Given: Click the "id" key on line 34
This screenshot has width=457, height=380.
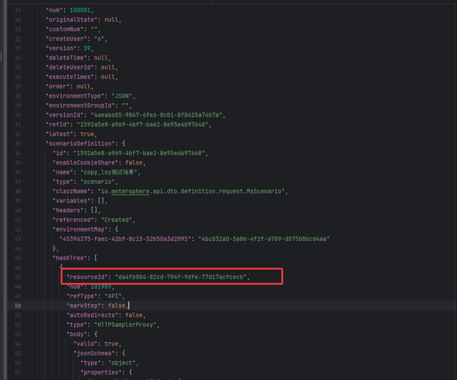Looking at the screenshot, I should point(59,153).
